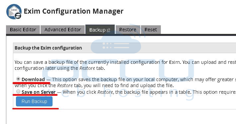This screenshot has width=236, height=124.
Task: Click the bold Download option label
Action: 33,79
